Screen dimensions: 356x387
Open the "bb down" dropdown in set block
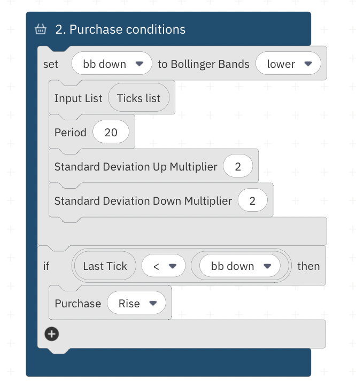pyautogui.click(x=113, y=64)
